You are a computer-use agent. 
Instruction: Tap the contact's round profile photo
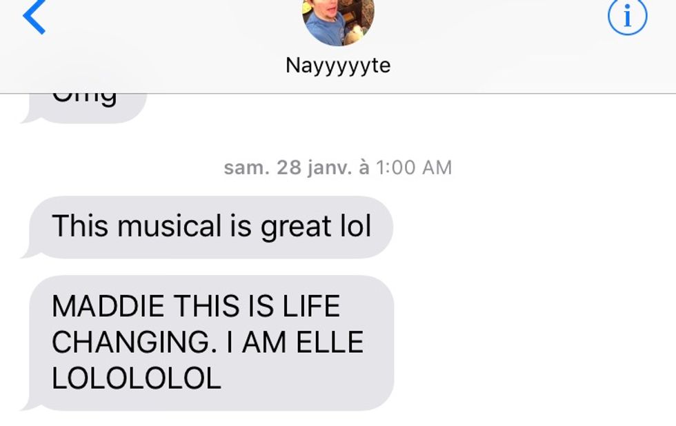(x=338, y=21)
